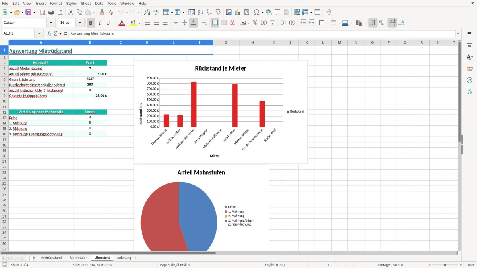Toggle Italic formatting
The image size is (477, 268).
100,23
